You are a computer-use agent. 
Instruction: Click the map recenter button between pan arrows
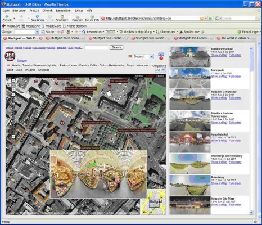point(13,85)
